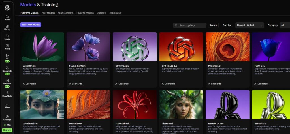Switch to Your Elements tab
The image size is (290, 134).
point(66,13)
